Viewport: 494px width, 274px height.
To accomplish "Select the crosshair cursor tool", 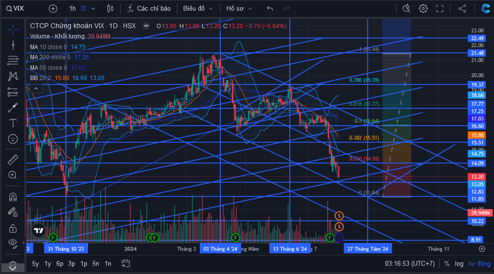I will [x=13, y=30].
